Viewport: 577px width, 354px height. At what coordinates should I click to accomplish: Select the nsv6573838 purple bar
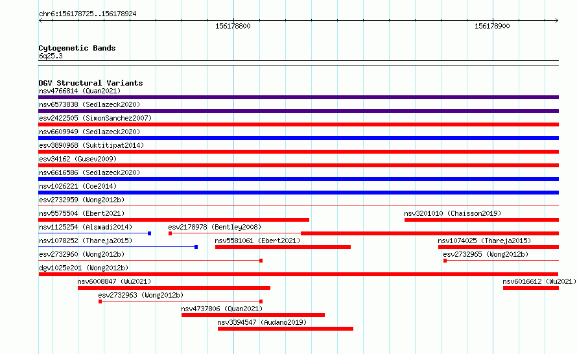click(298, 111)
